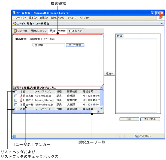This screenshot has width=166, height=160.
Task: Click the 経理課 organization cell
Action: (x=71, y=96)
